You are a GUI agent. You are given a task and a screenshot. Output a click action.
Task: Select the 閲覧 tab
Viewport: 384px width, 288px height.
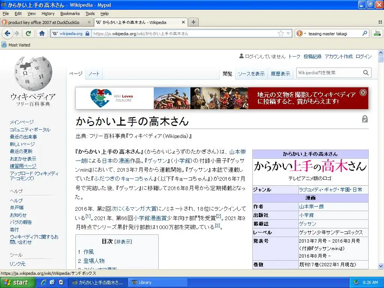(x=227, y=73)
